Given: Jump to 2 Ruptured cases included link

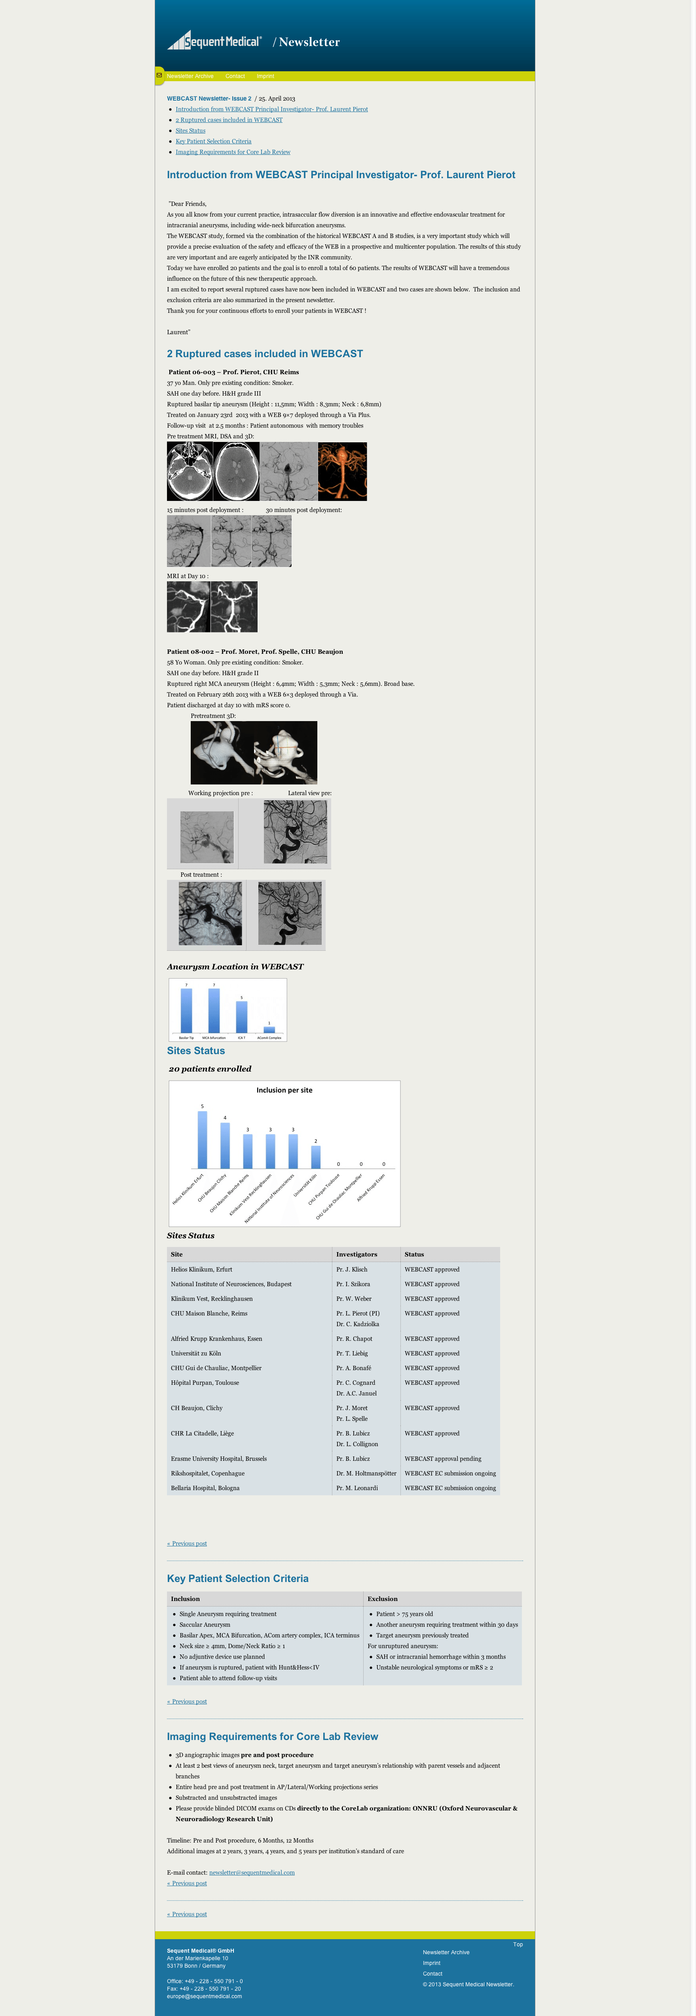Looking at the screenshot, I should coord(229,120).
